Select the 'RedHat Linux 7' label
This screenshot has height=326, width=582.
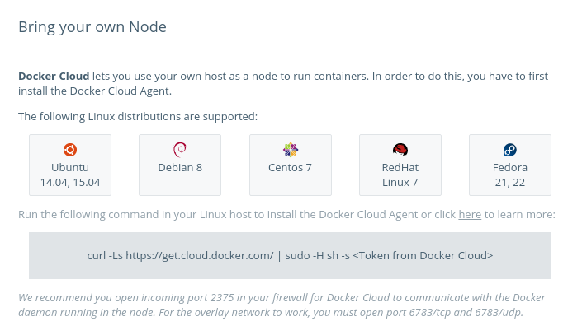(x=400, y=175)
